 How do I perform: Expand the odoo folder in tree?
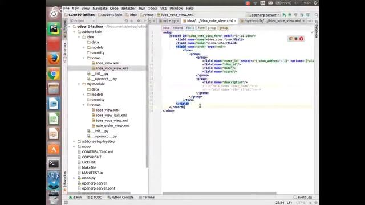tap(74, 147)
